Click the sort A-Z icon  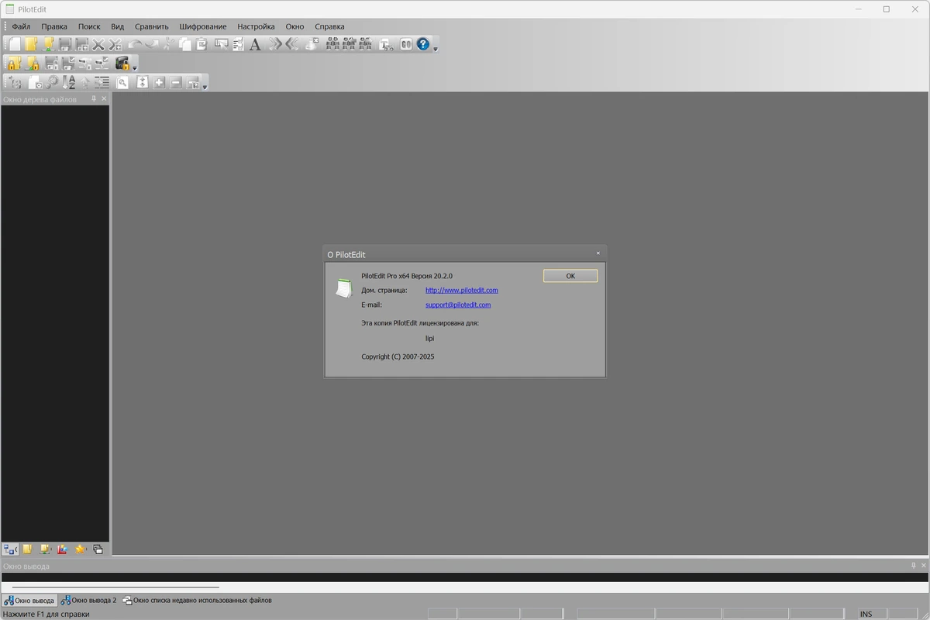tap(69, 82)
